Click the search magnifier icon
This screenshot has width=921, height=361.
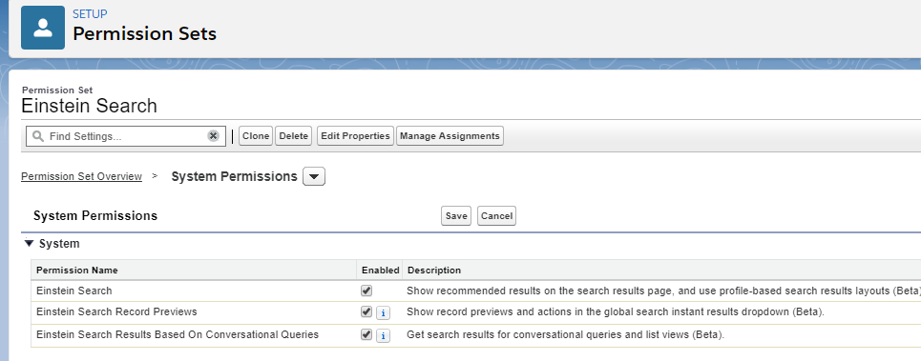(38, 136)
